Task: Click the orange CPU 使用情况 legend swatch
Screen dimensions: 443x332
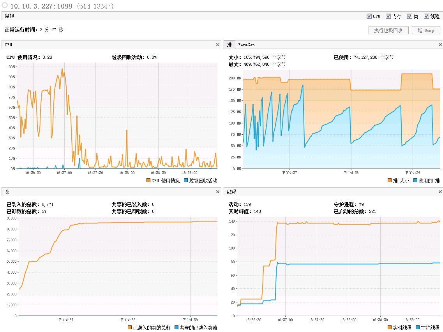Action: click(148, 180)
